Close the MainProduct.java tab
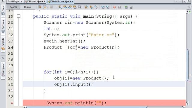Viewport: 192px width, 108px height. (73, 1)
